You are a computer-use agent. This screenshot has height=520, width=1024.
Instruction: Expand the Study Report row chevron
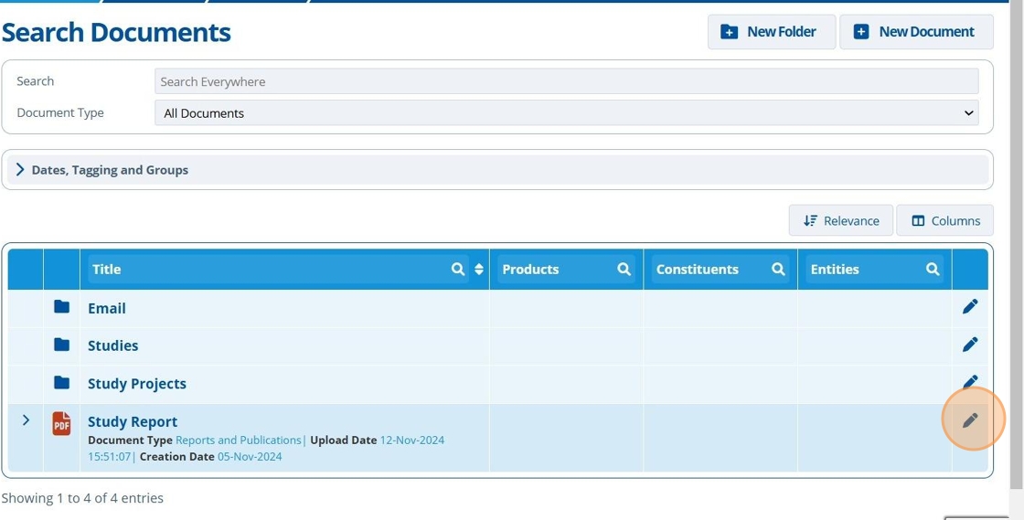tap(26, 420)
